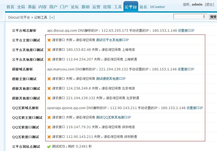Click the 云平台域名解析 label
The height and width of the screenshot is (151, 217).
click(x=24, y=31)
